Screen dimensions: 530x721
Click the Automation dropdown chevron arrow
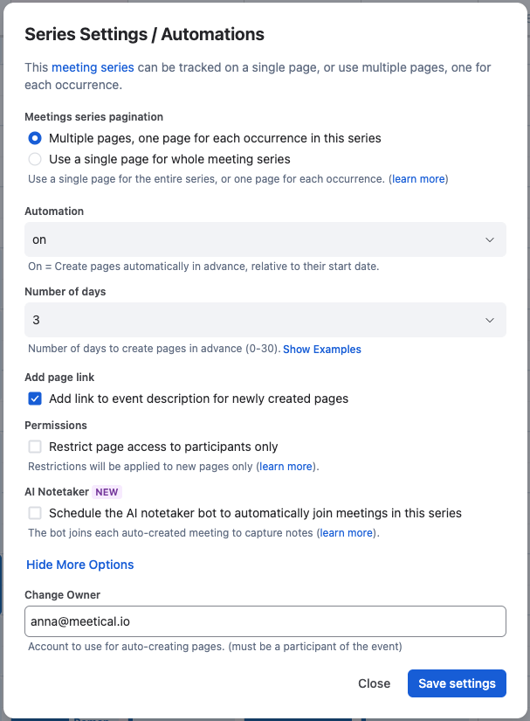490,239
